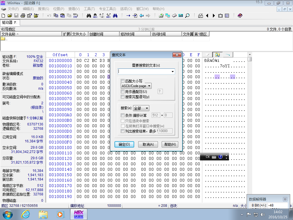Viewport: 293px width, 220px height.
Task: Check the 搜索完整语句 option
Action: coord(122,97)
